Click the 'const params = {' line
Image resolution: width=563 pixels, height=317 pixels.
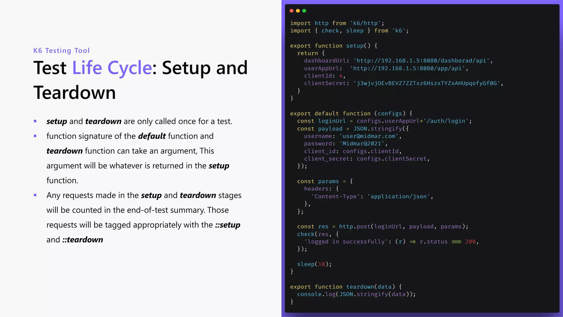325,181
